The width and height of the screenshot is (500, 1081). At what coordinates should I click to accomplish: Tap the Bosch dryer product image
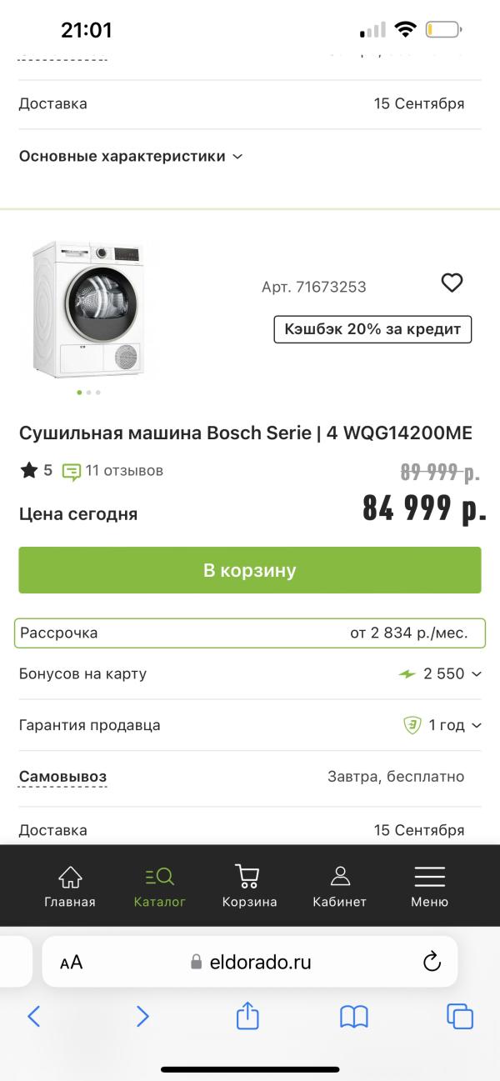tap(88, 308)
